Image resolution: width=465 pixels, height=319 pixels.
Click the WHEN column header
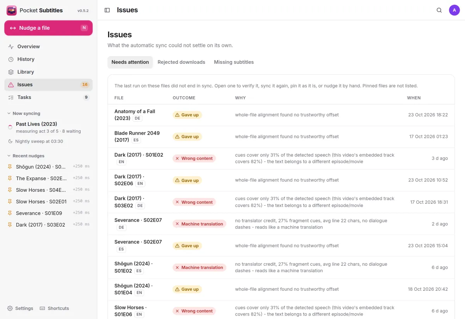coord(414,98)
